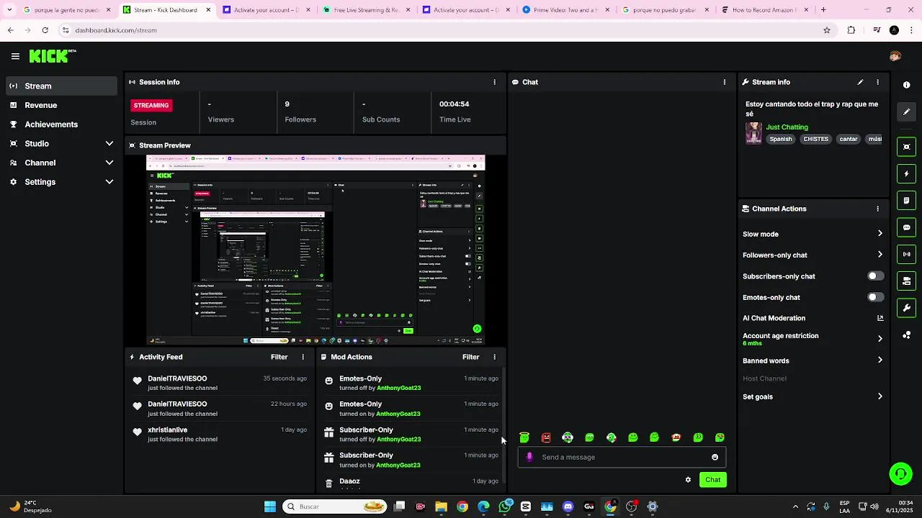
Task: Switch to Prime Video browser tab
Action: 566,10
